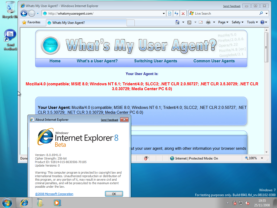277x208 pixels.
Task: Click the page scrollbar up arrow
Action: click(x=266, y=30)
